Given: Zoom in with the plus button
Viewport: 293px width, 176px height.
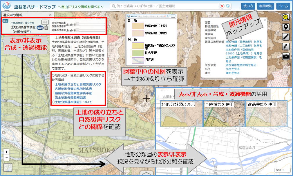Looking at the screenshot, I should [x=6, y=152].
